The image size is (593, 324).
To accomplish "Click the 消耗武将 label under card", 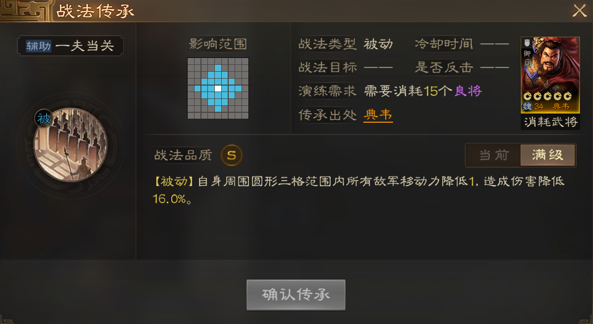I will point(550,122).
